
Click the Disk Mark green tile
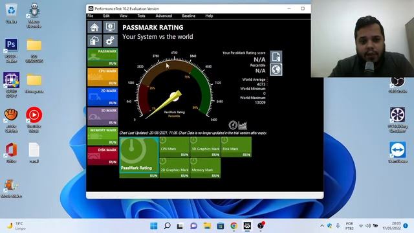click(x=236, y=147)
